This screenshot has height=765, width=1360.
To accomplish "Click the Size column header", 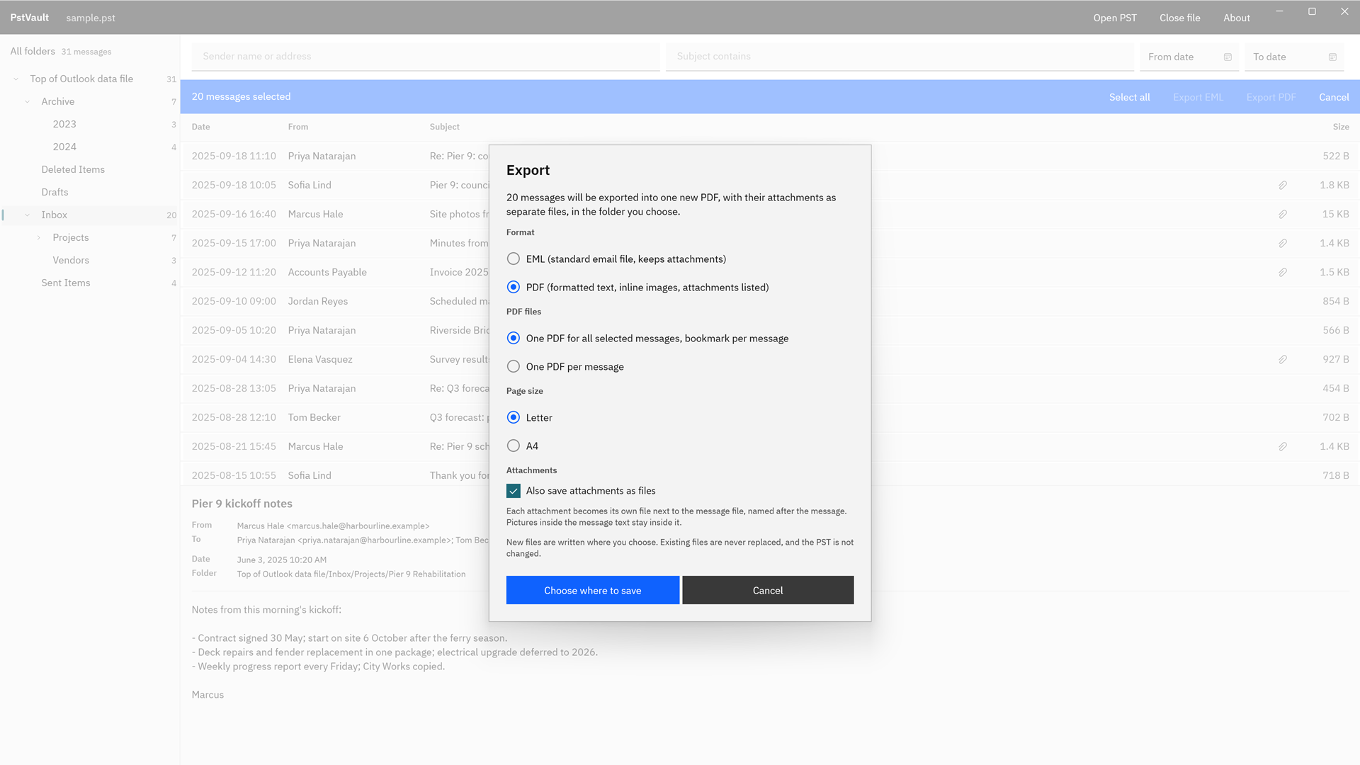I will click(x=1340, y=127).
